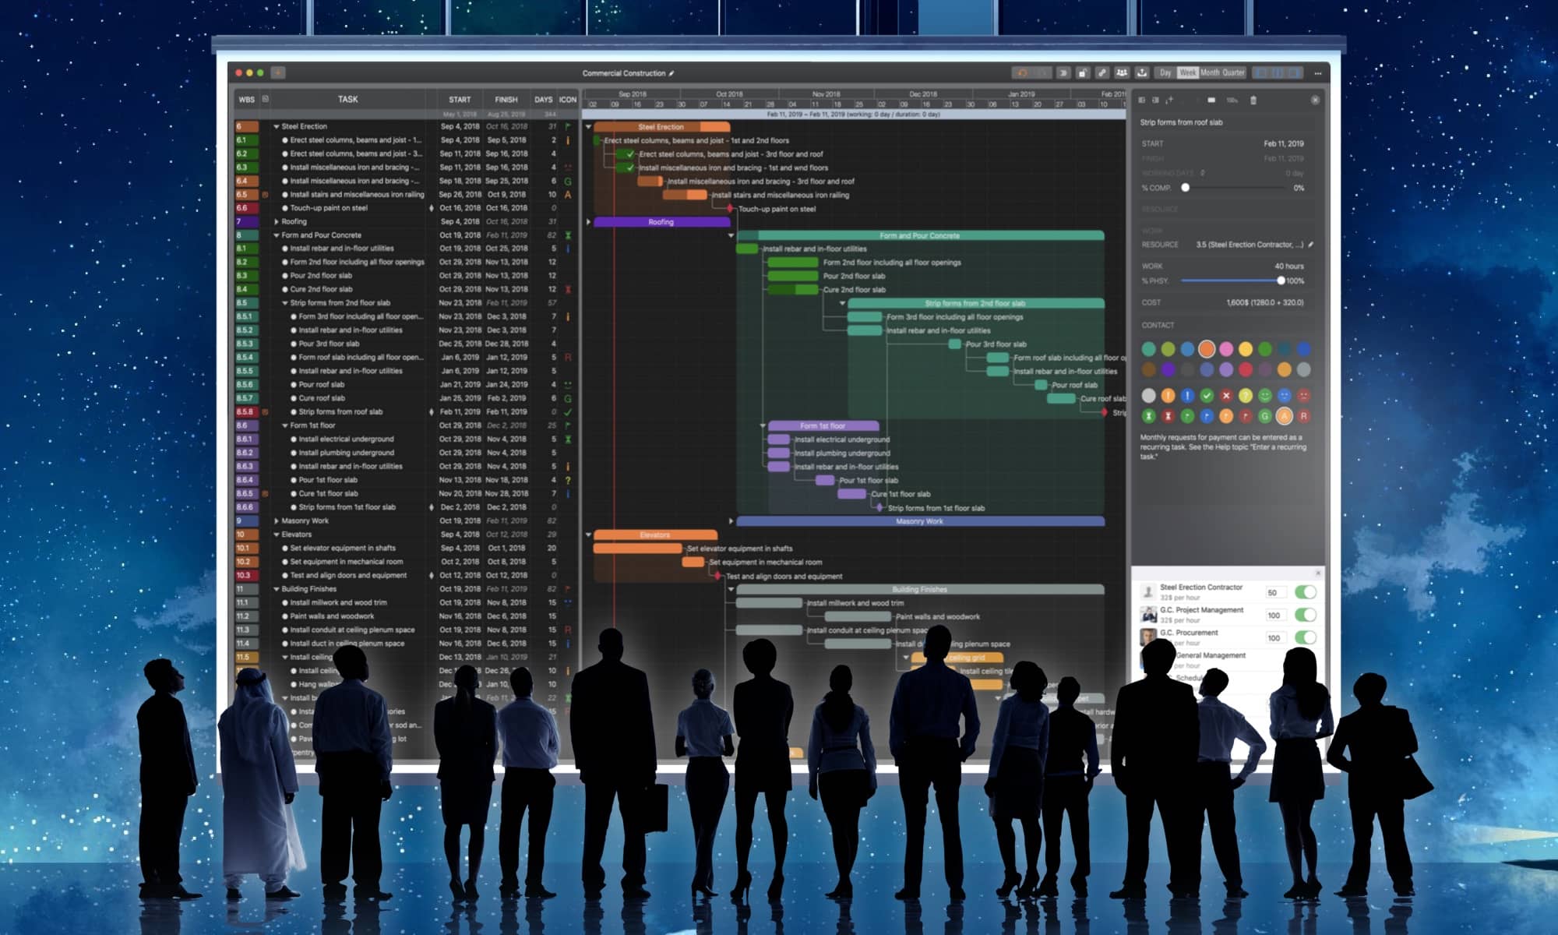Click the orange plus add button
This screenshot has width=1558, height=935.
(x=278, y=72)
